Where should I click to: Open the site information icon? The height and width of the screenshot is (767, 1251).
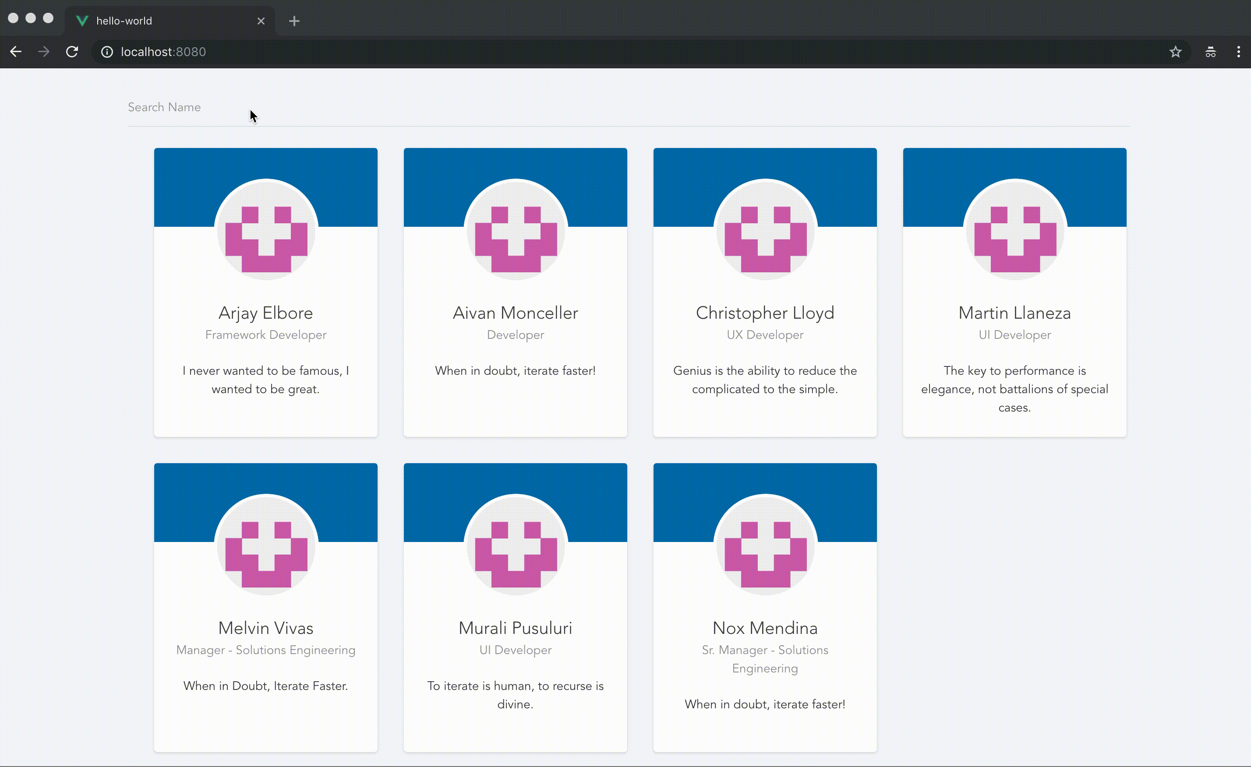coord(106,52)
